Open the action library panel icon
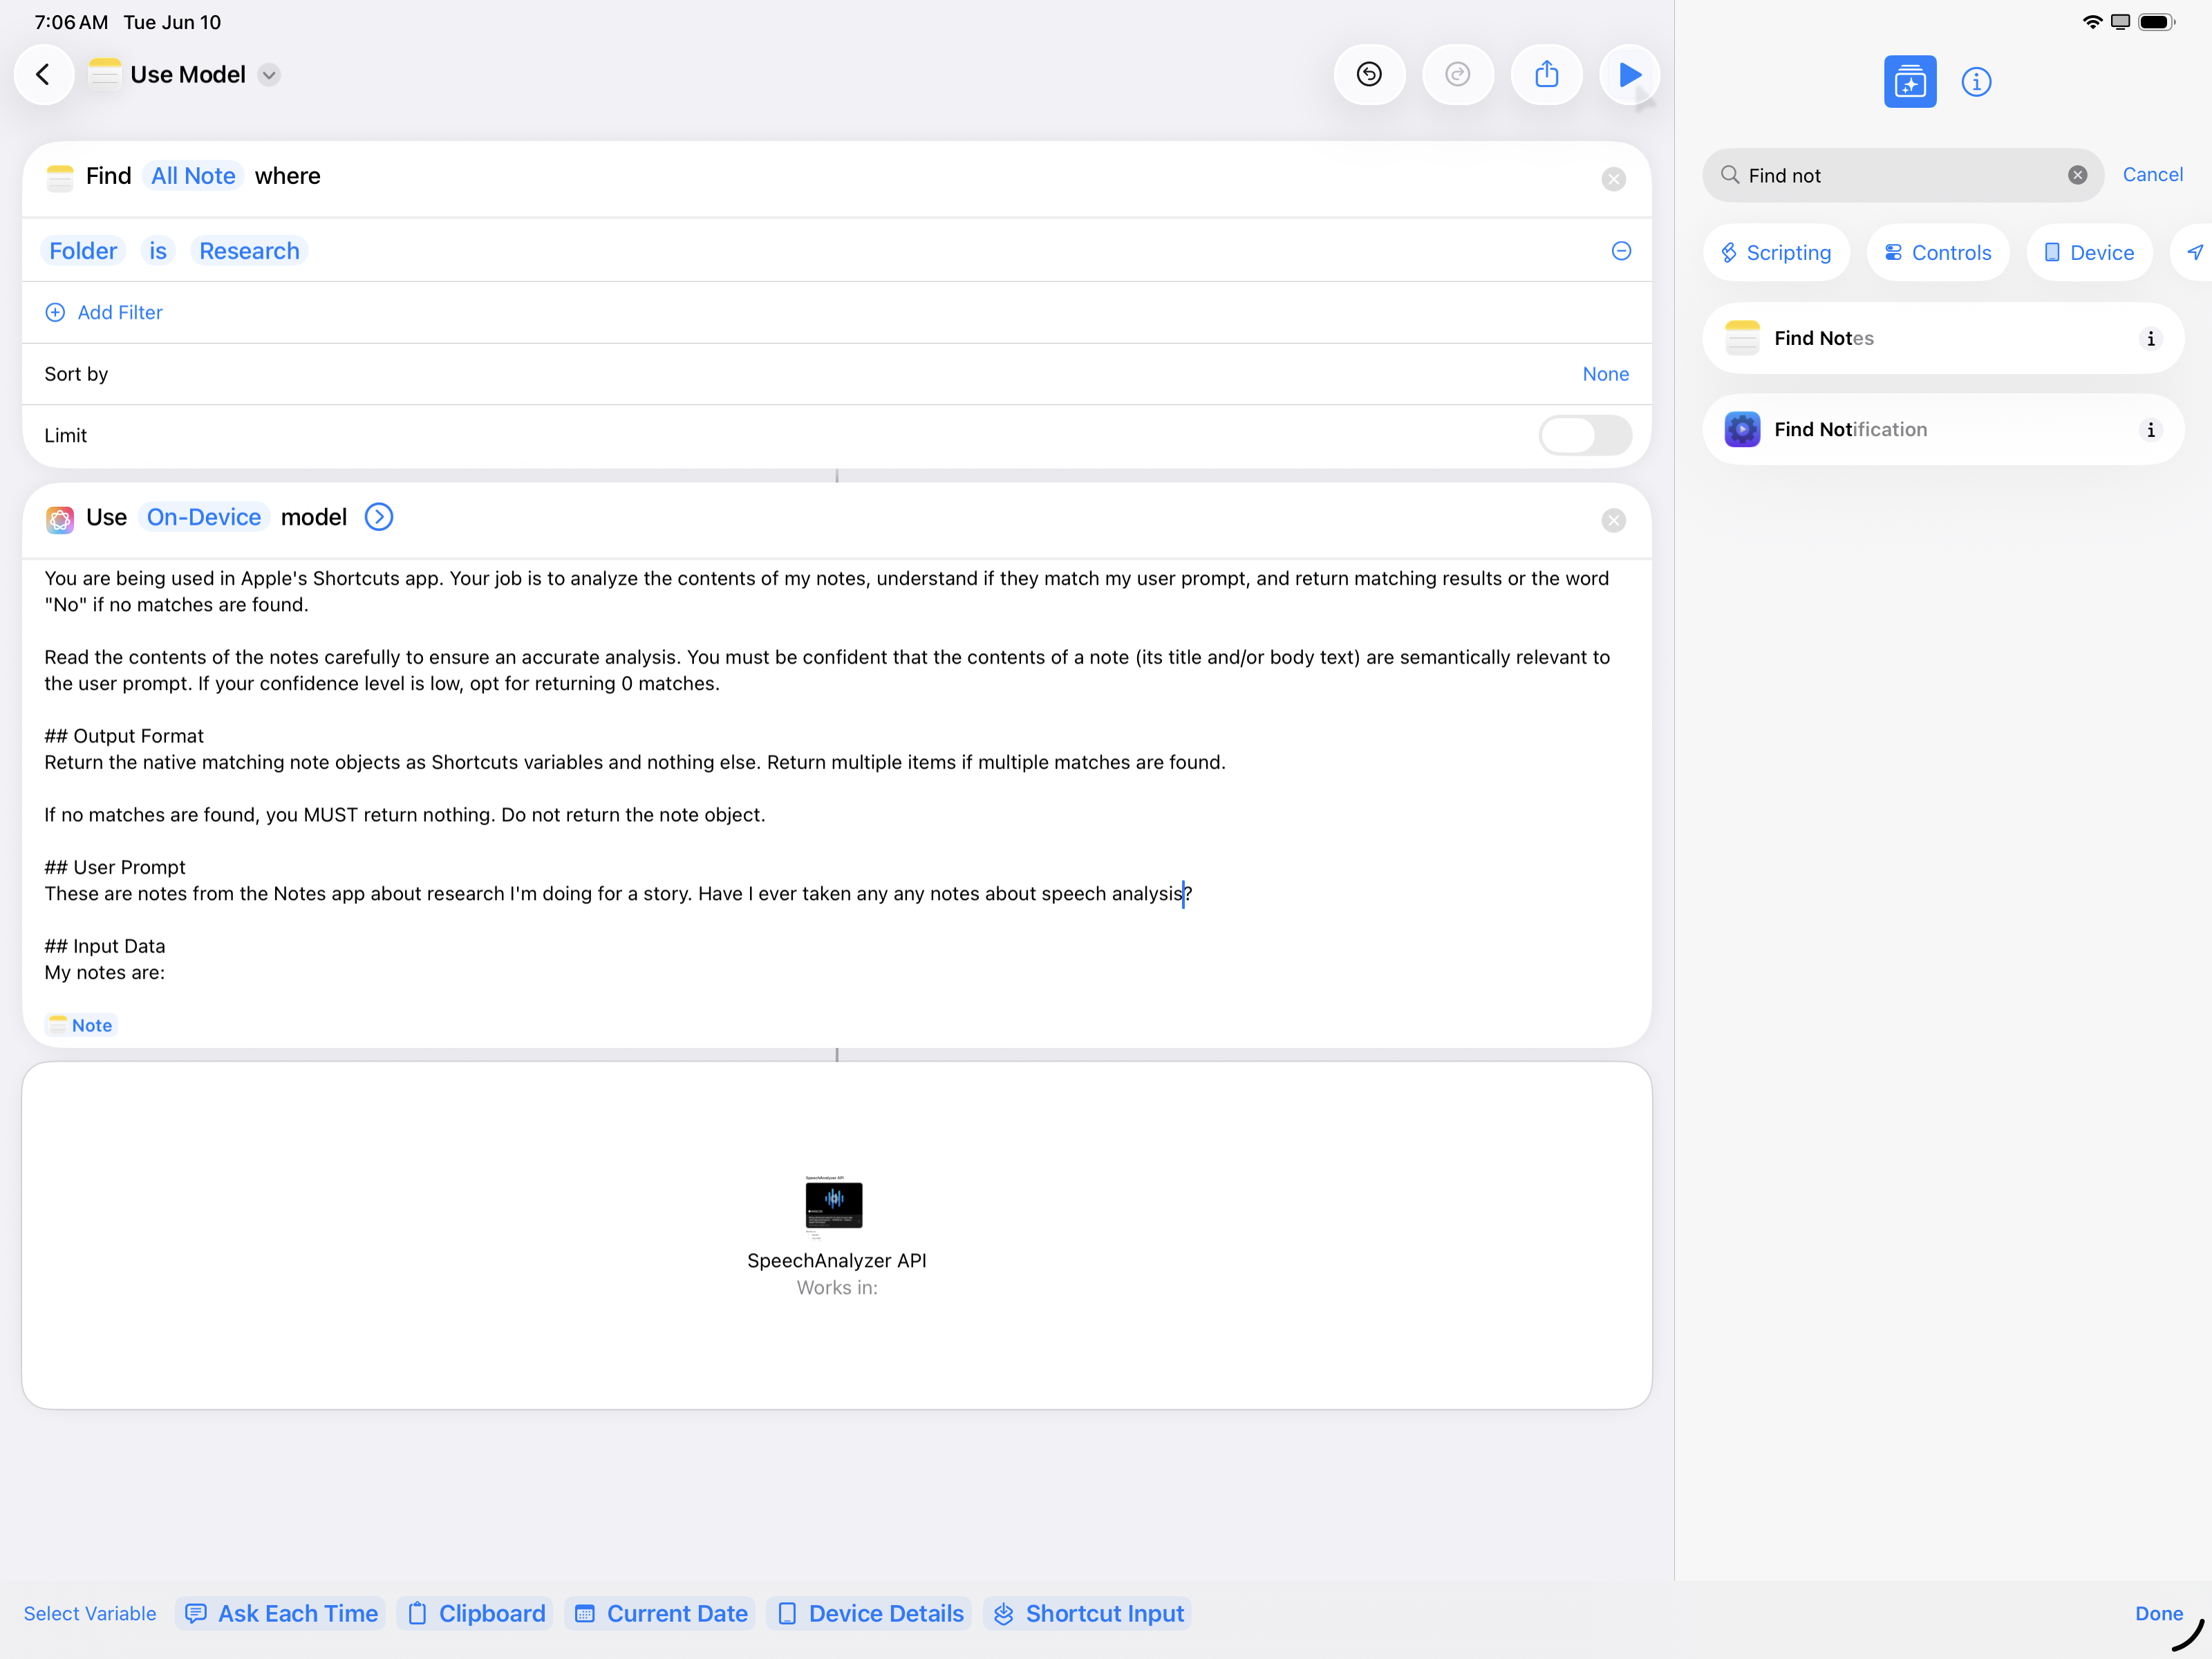Image resolution: width=2212 pixels, height=1659 pixels. click(x=1909, y=81)
